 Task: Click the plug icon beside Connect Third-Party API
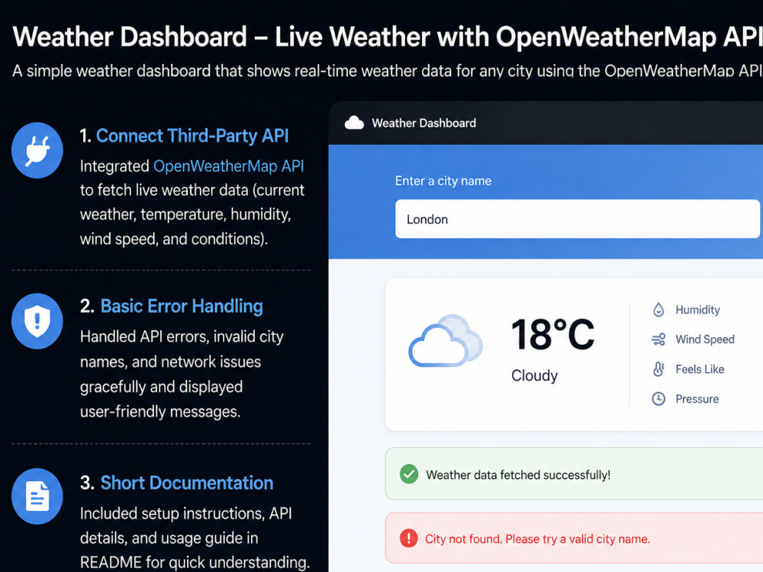[x=37, y=150]
